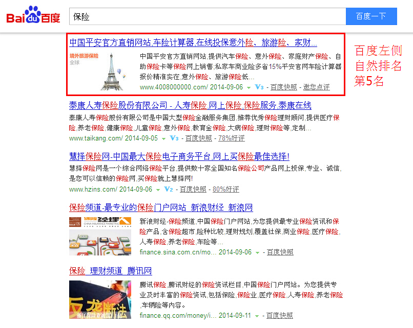Viewport: 413px width, 328px height.
Task: Click the 78%好评 rating link
Action: [x=231, y=138]
